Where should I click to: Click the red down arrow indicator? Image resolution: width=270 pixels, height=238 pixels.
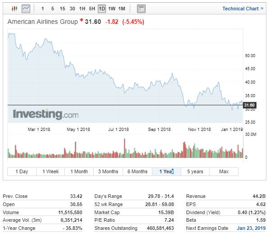(x=82, y=20)
